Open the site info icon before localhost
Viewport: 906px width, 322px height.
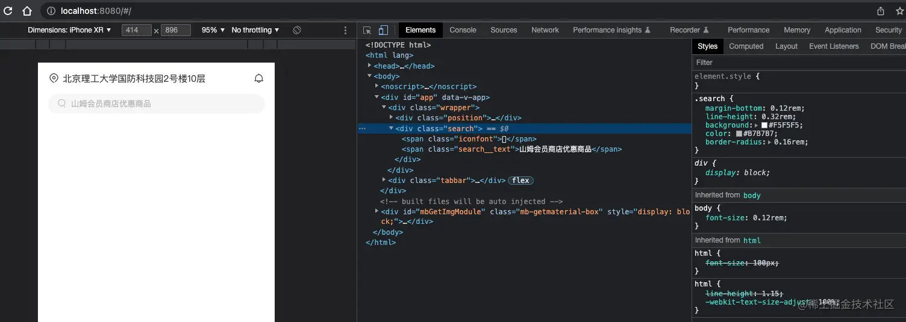point(51,11)
